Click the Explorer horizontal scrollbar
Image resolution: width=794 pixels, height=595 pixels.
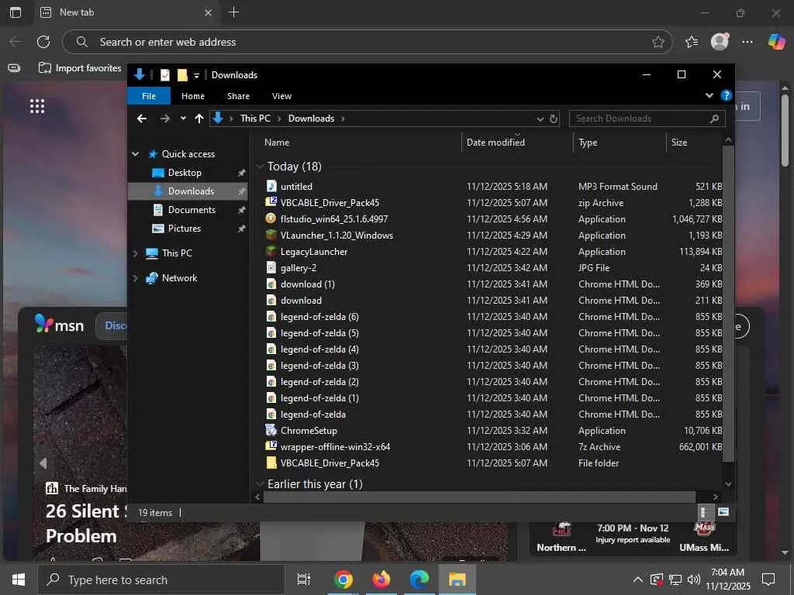(479, 497)
